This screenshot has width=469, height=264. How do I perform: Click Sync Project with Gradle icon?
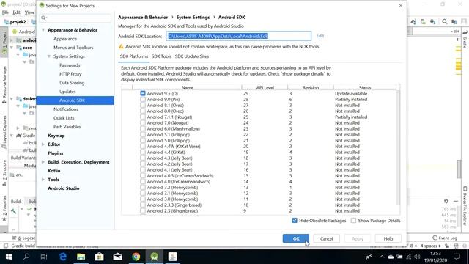pyautogui.click(x=413, y=21)
